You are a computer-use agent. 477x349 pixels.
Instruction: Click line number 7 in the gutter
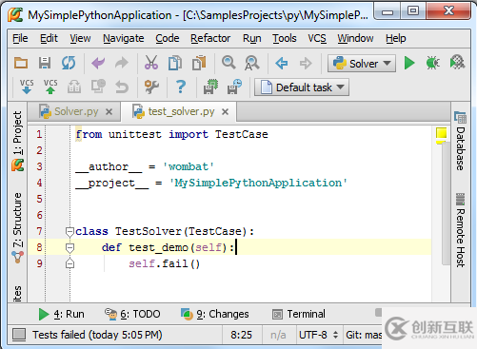39,231
